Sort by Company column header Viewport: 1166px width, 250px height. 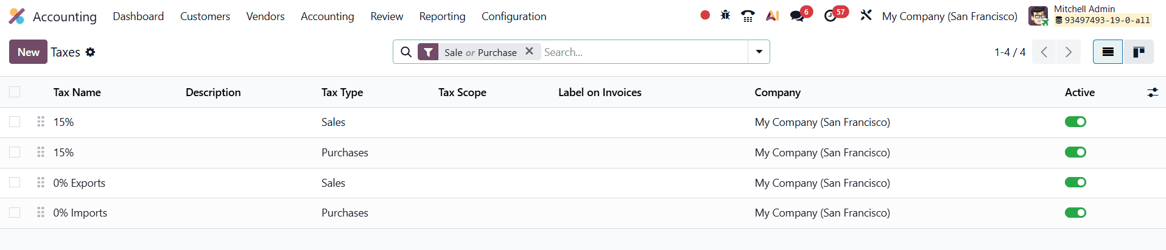(778, 92)
